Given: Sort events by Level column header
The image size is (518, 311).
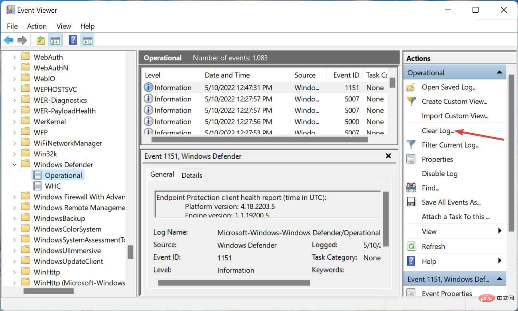Looking at the screenshot, I should (x=171, y=75).
